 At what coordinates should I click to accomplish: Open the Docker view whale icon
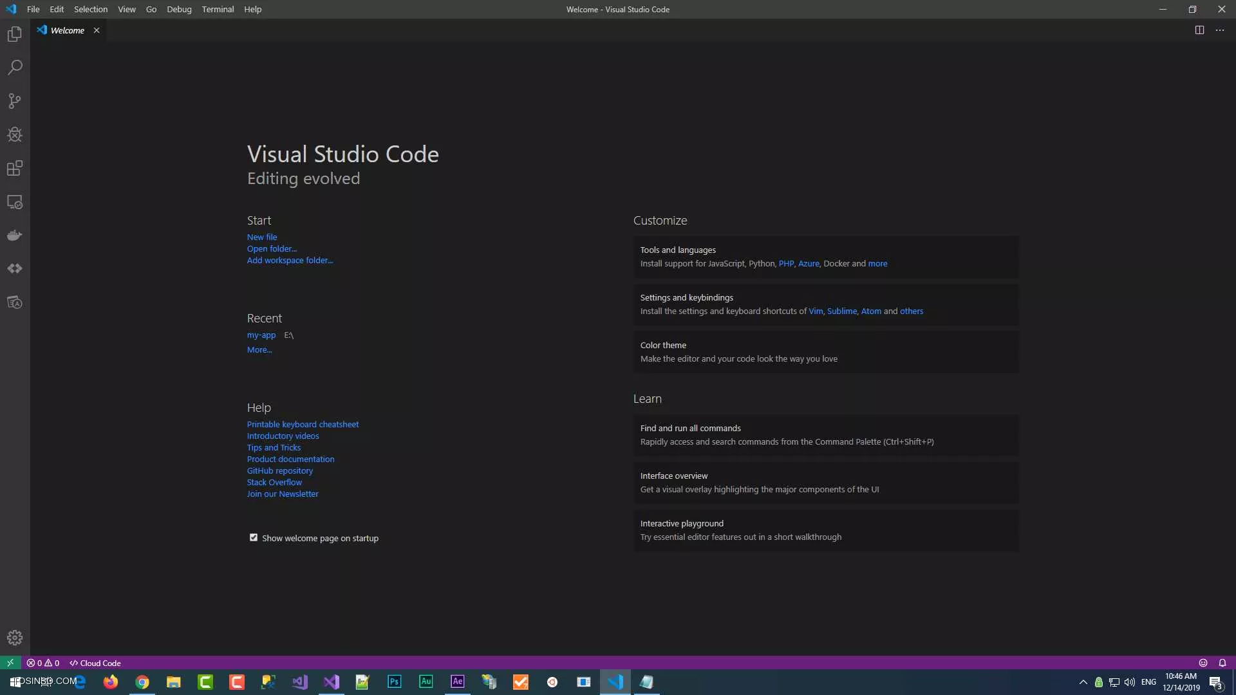coord(15,236)
